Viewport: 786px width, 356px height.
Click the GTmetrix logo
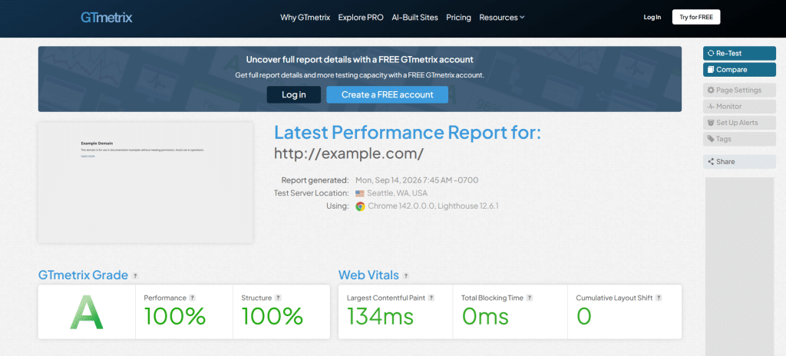point(106,18)
